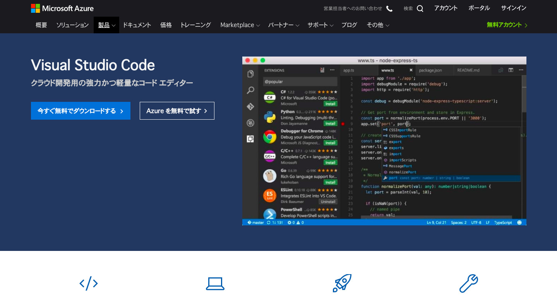Click 今すぐ無料でダウンロードする button
Viewport: 557px width, 297px height.
coord(81,111)
